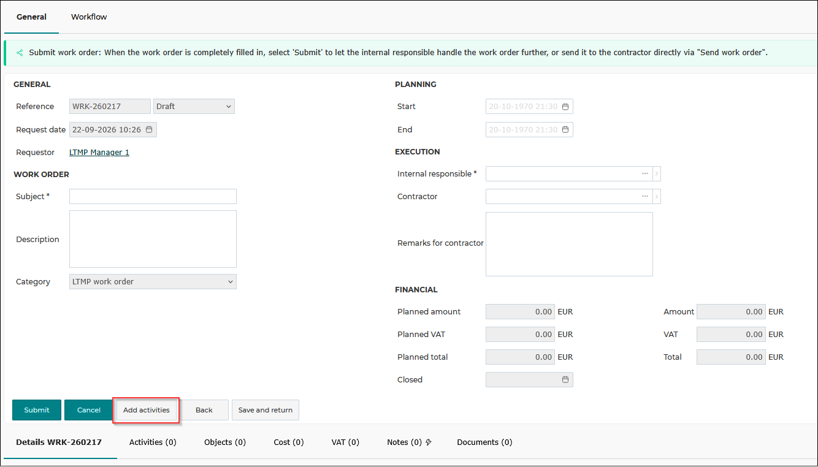Screen dimensions: 818x467
Task: Open calendar icon in Planning End field
Action: pos(565,129)
